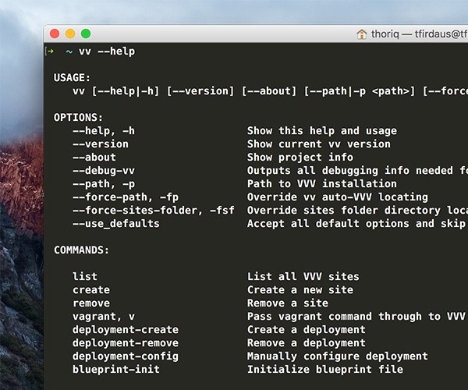
Task: Click 'Remove a site' description
Action: (288, 303)
